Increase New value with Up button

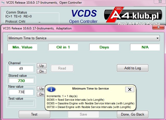[x=41, y=89]
